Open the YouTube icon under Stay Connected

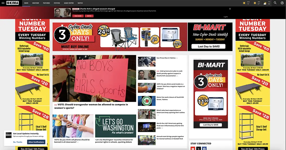click(x=193, y=148)
